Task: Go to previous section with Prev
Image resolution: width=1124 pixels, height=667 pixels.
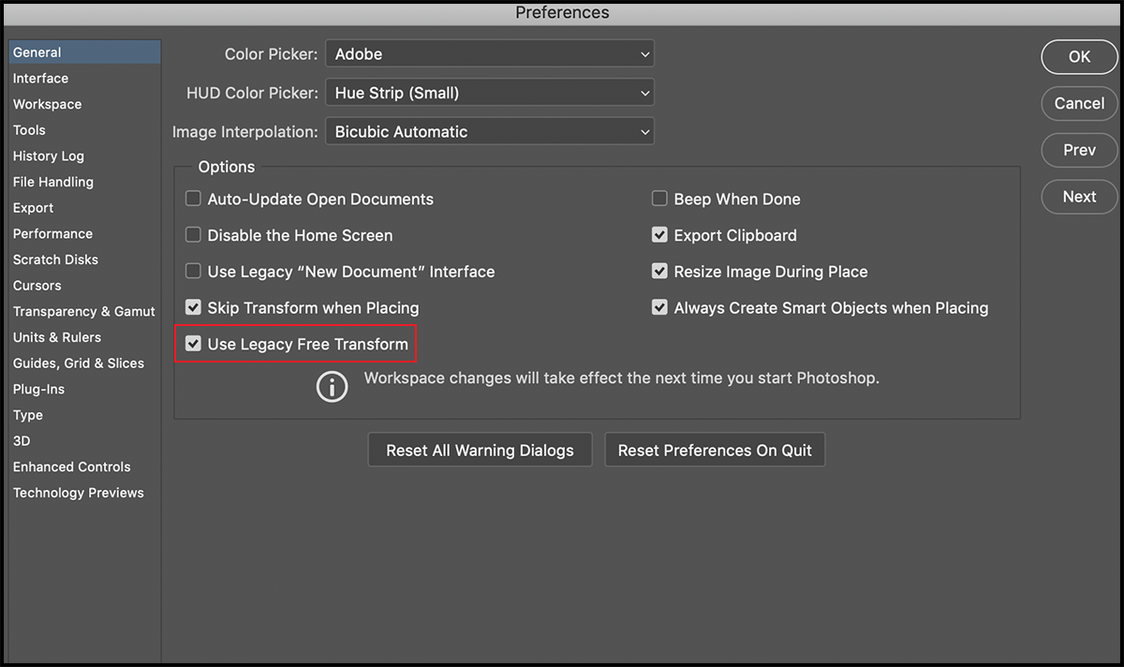Action: pos(1079,150)
